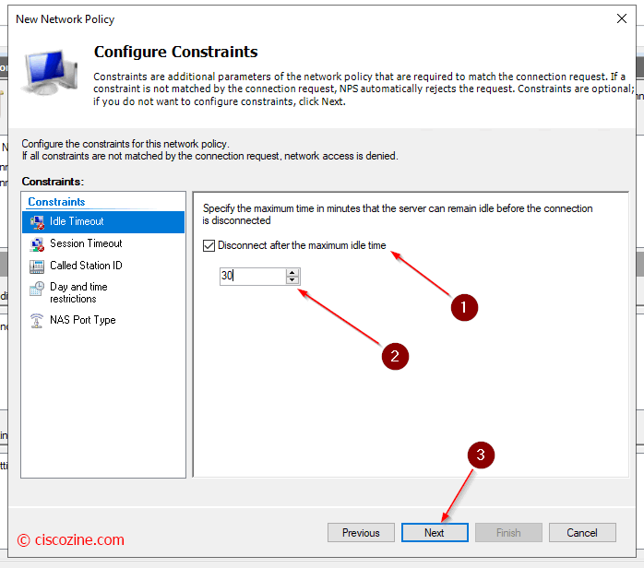The height and width of the screenshot is (568, 644).
Task: Click the Constraints list header
Action: click(56, 202)
